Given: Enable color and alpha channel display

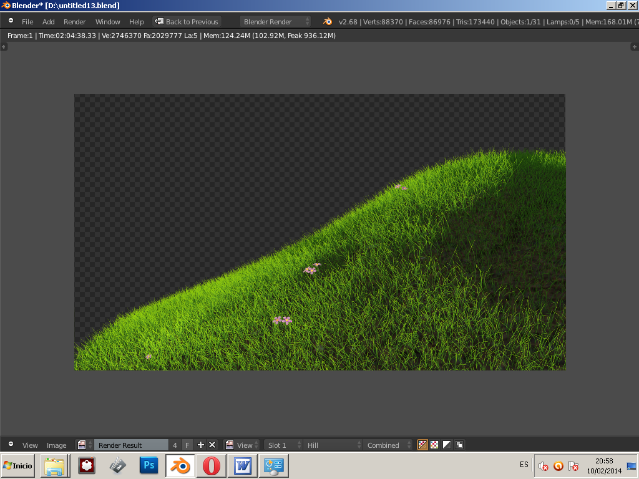Looking at the screenshot, I should 422,445.
